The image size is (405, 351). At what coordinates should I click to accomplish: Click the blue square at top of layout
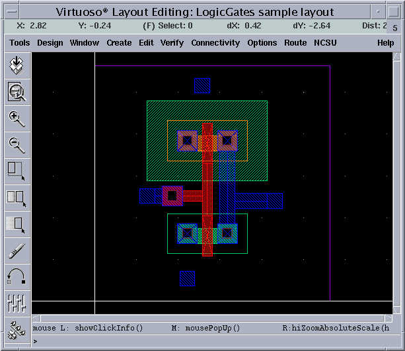(202, 85)
